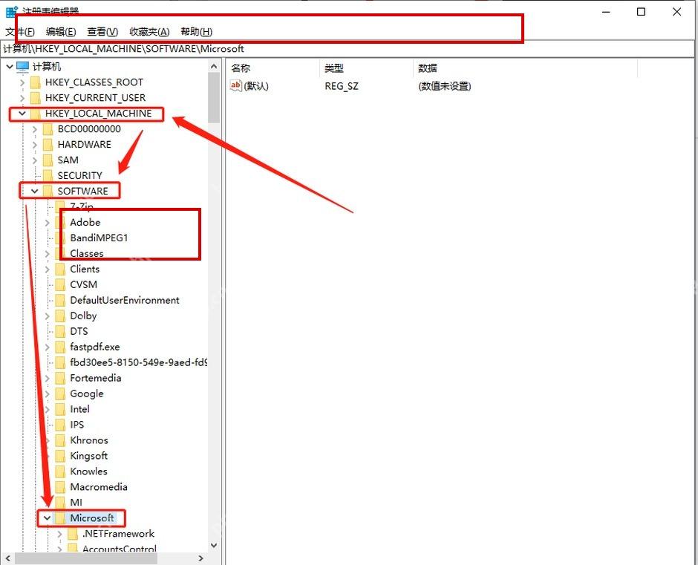
Task: Click the 计算机 computer icon
Action: 23,67
